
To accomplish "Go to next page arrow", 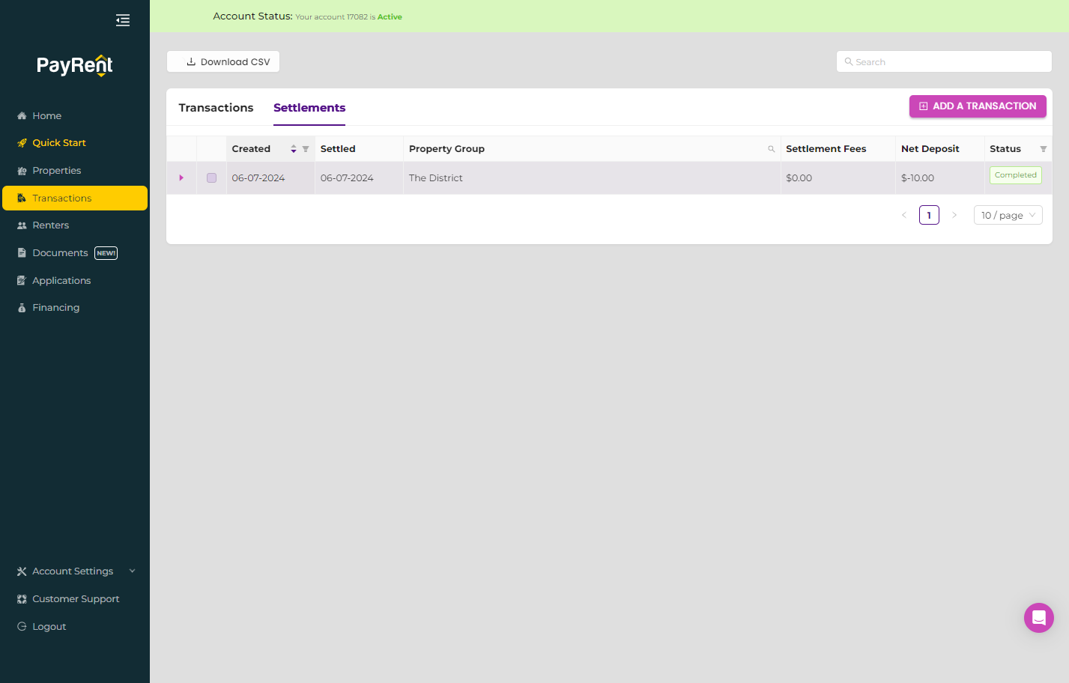I will 954,215.
